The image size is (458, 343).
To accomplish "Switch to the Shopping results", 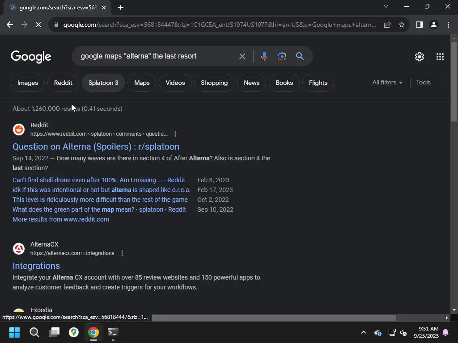I will [214, 83].
